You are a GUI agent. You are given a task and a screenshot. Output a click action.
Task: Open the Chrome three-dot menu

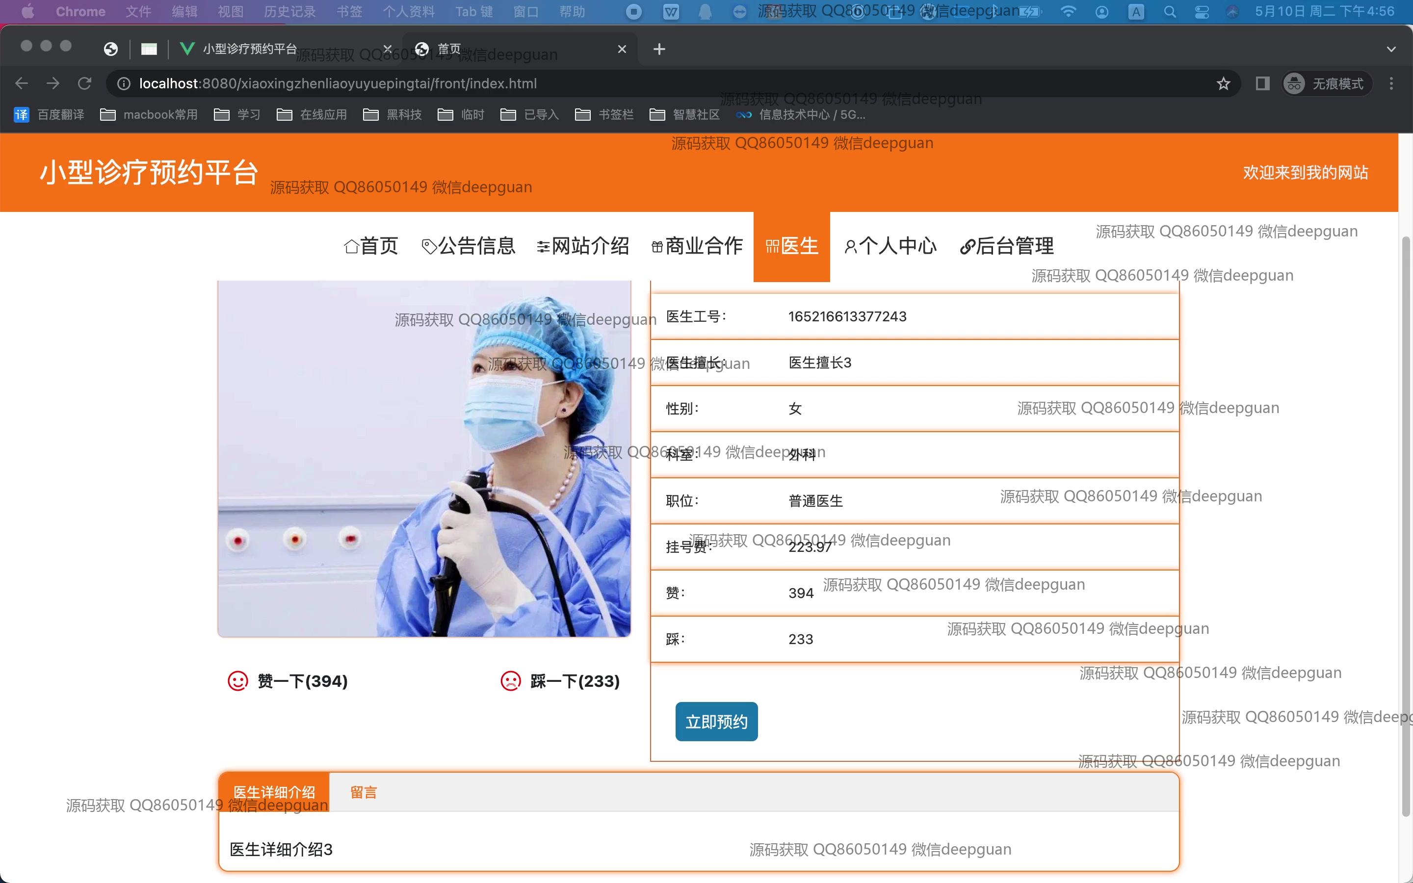[x=1391, y=83]
